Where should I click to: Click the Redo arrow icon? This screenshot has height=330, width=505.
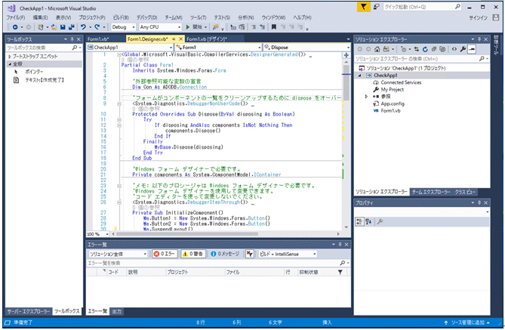click(97, 27)
